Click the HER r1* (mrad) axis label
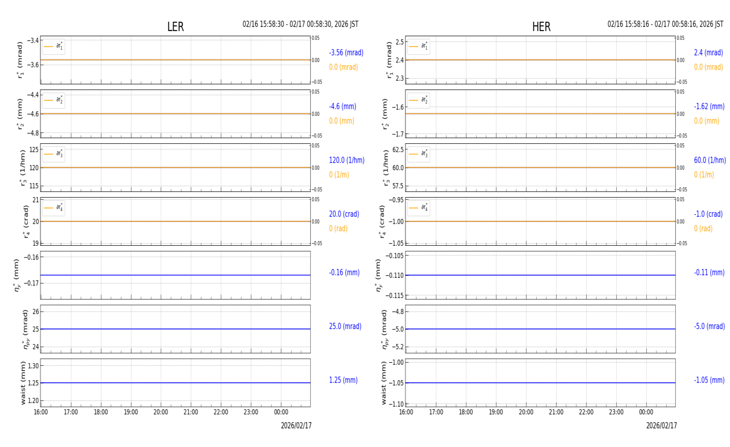 point(390,60)
